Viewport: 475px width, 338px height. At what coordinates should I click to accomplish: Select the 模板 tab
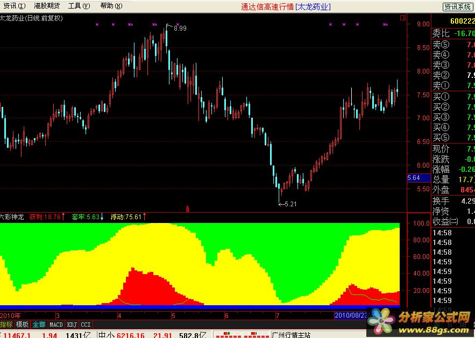click(22, 325)
